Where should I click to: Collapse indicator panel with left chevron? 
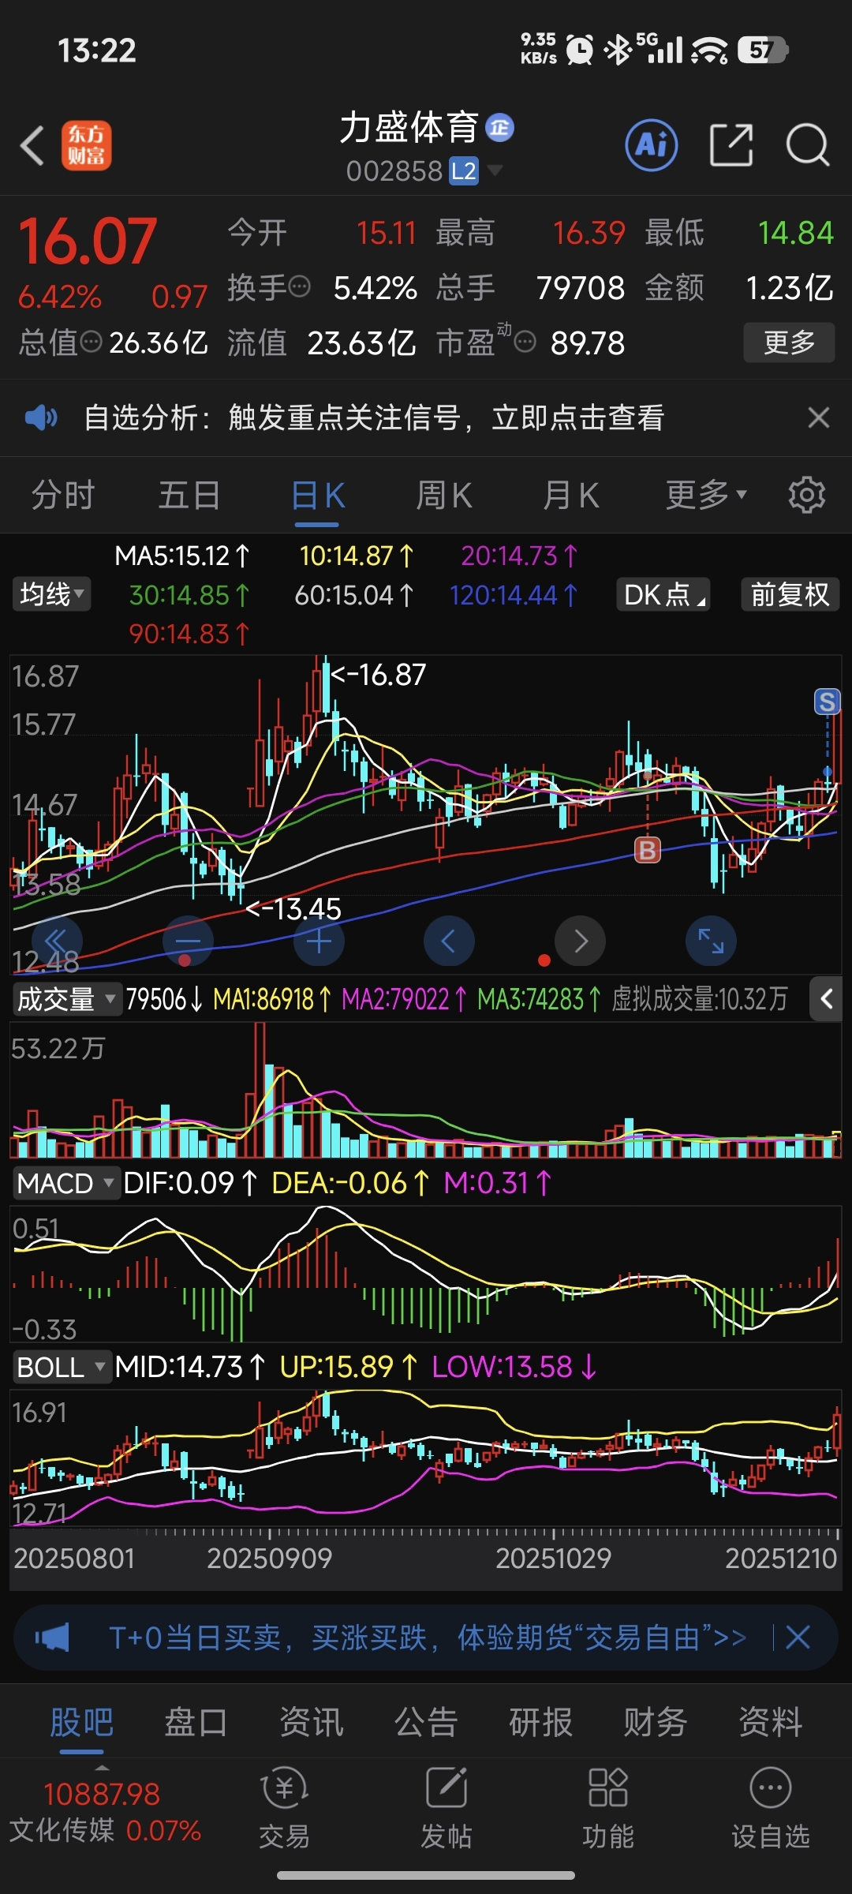(x=826, y=999)
